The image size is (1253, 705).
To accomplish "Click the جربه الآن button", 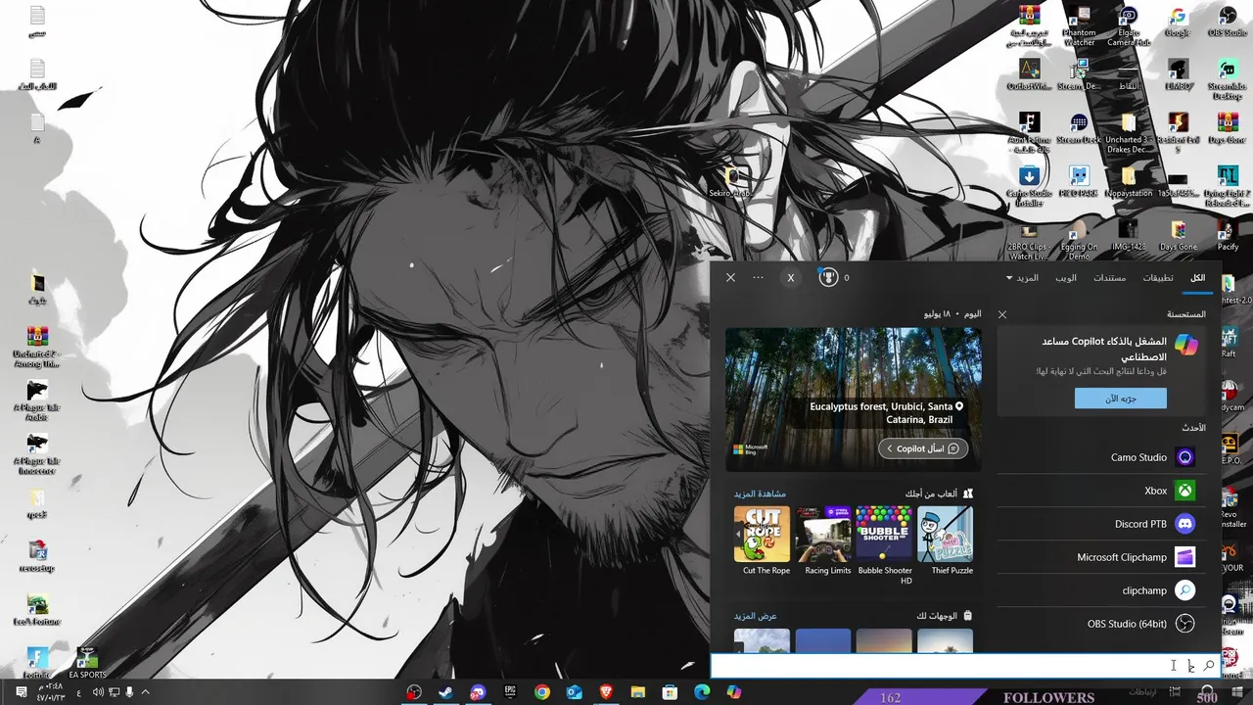I will click(1120, 399).
